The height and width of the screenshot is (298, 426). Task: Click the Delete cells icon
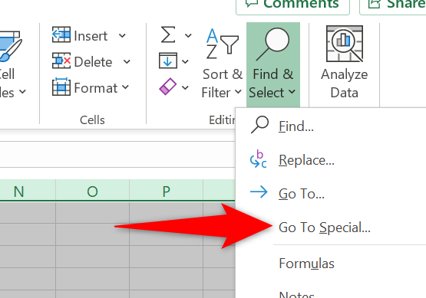[61, 61]
